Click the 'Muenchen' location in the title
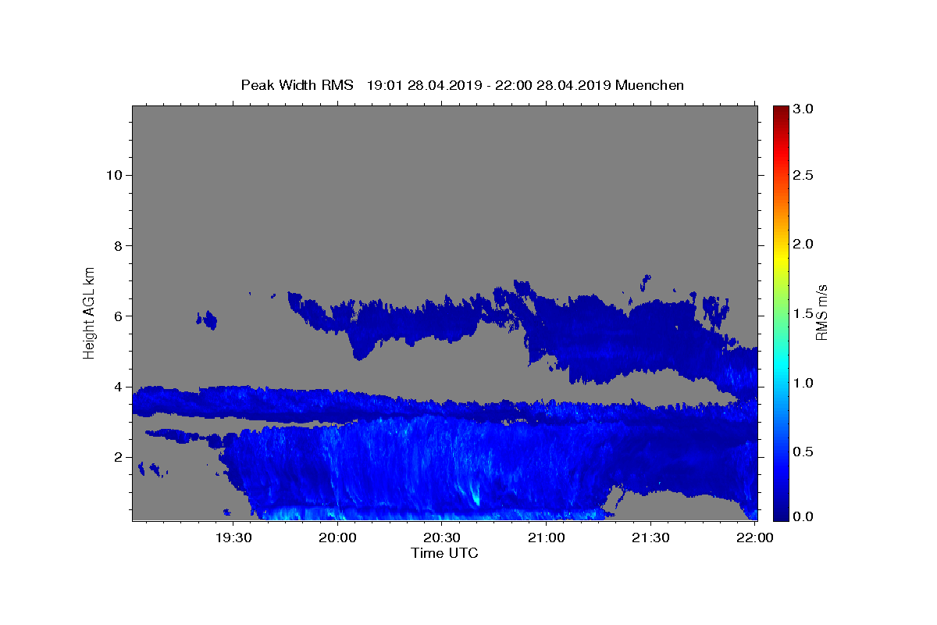Image resolution: width=937 pixels, height=625 pixels. coord(650,85)
